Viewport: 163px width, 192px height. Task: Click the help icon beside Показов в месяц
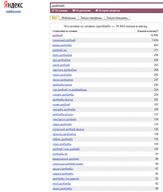coord(157,31)
